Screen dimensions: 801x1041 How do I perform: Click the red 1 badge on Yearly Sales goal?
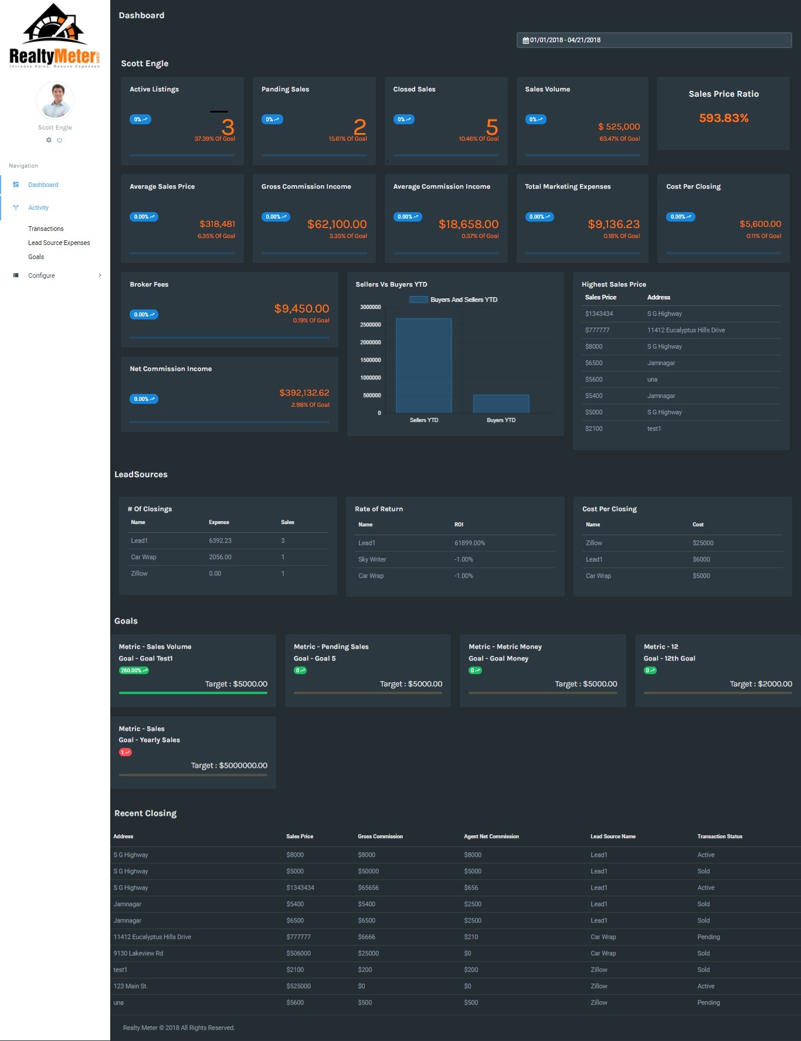(x=125, y=752)
